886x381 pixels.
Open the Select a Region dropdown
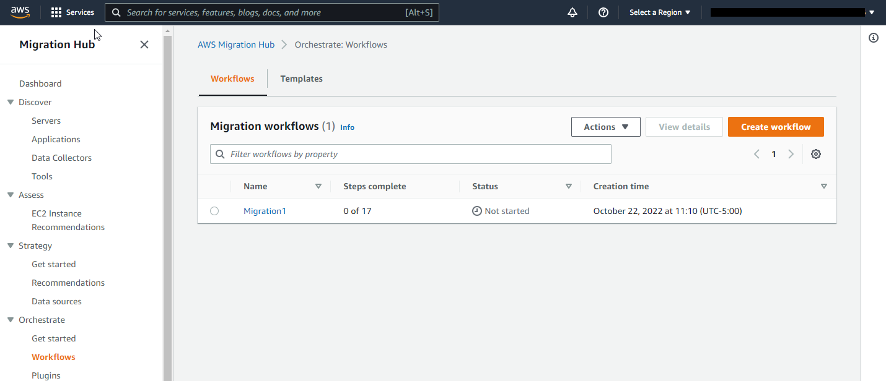(660, 12)
